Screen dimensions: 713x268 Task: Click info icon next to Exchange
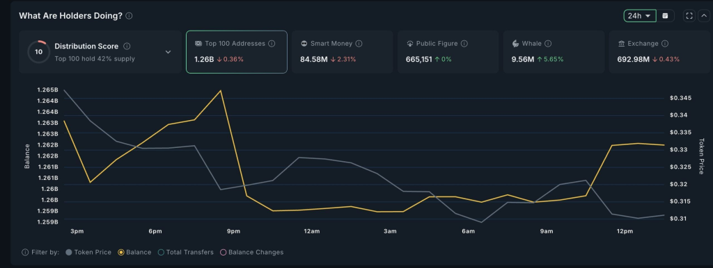[665, 44]
